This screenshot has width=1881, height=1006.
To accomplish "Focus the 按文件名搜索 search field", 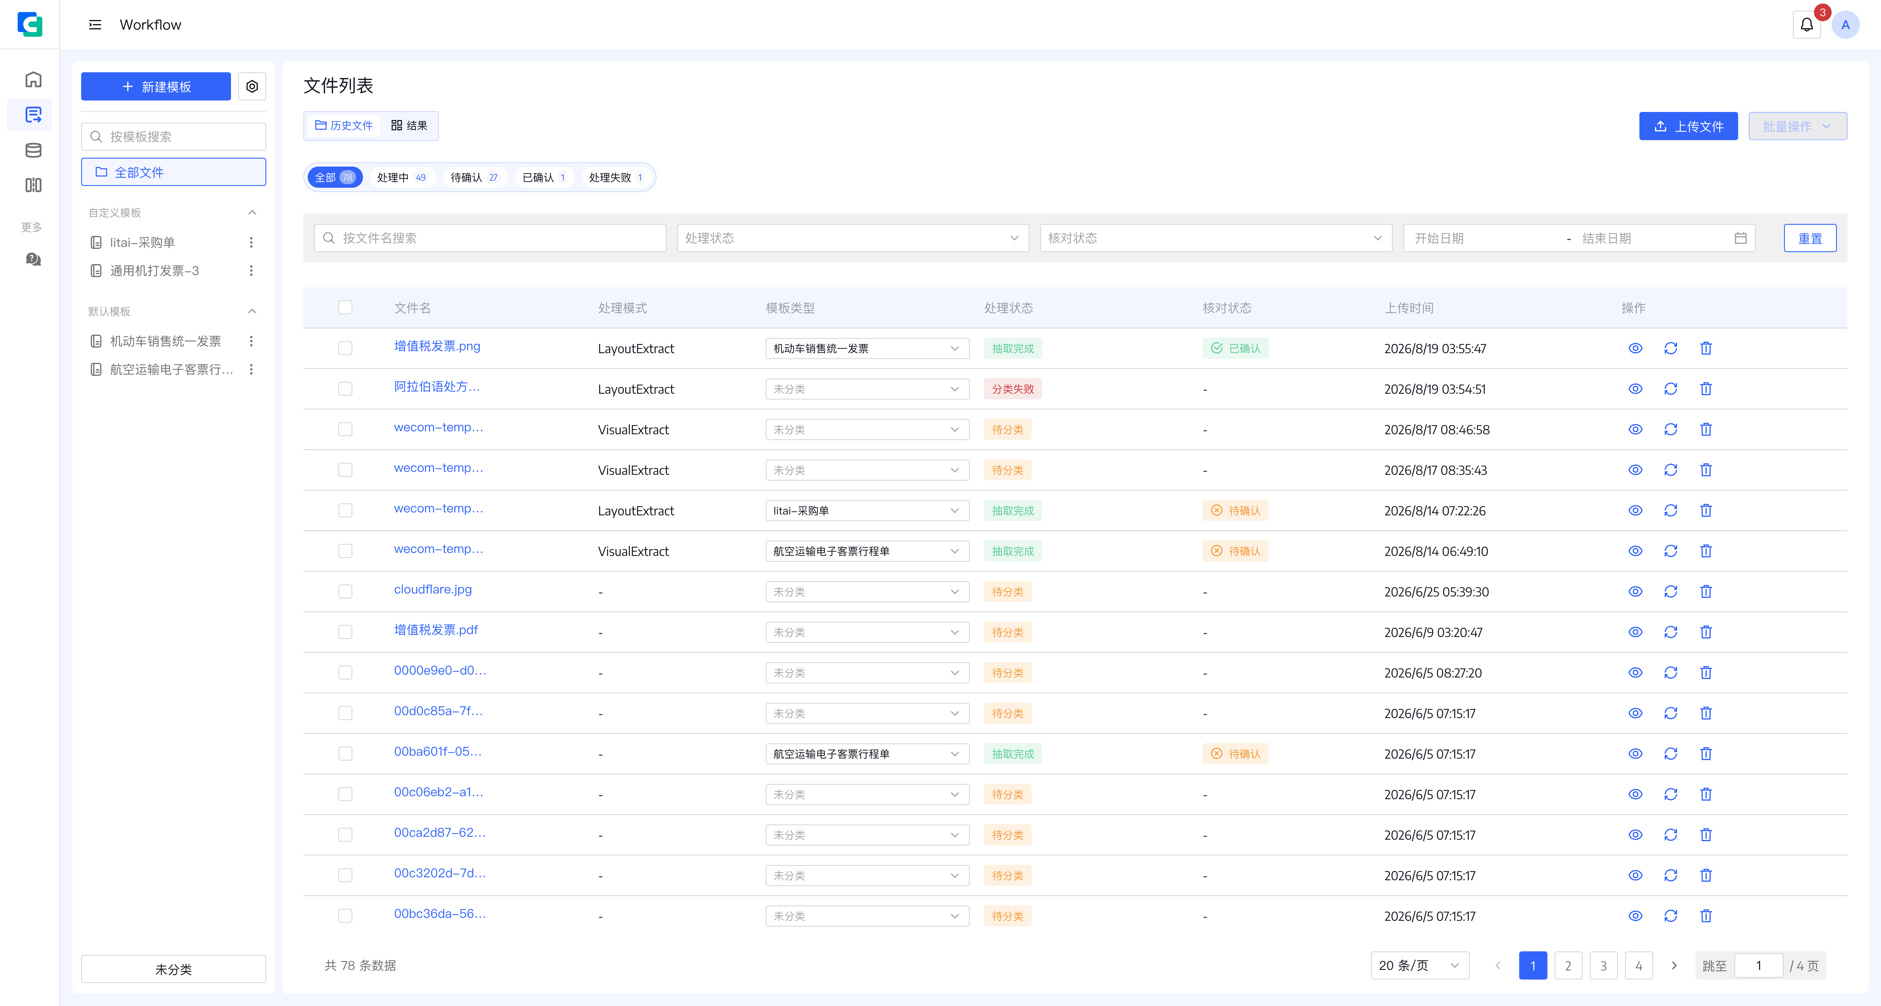I will pos(490,238).
